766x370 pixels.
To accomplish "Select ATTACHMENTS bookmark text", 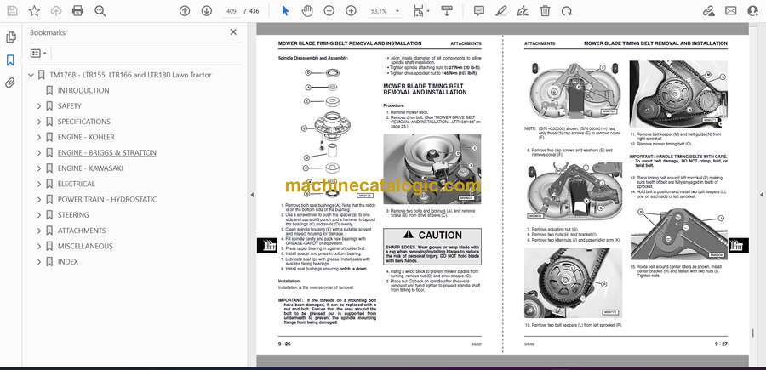I will coord(82,231).
